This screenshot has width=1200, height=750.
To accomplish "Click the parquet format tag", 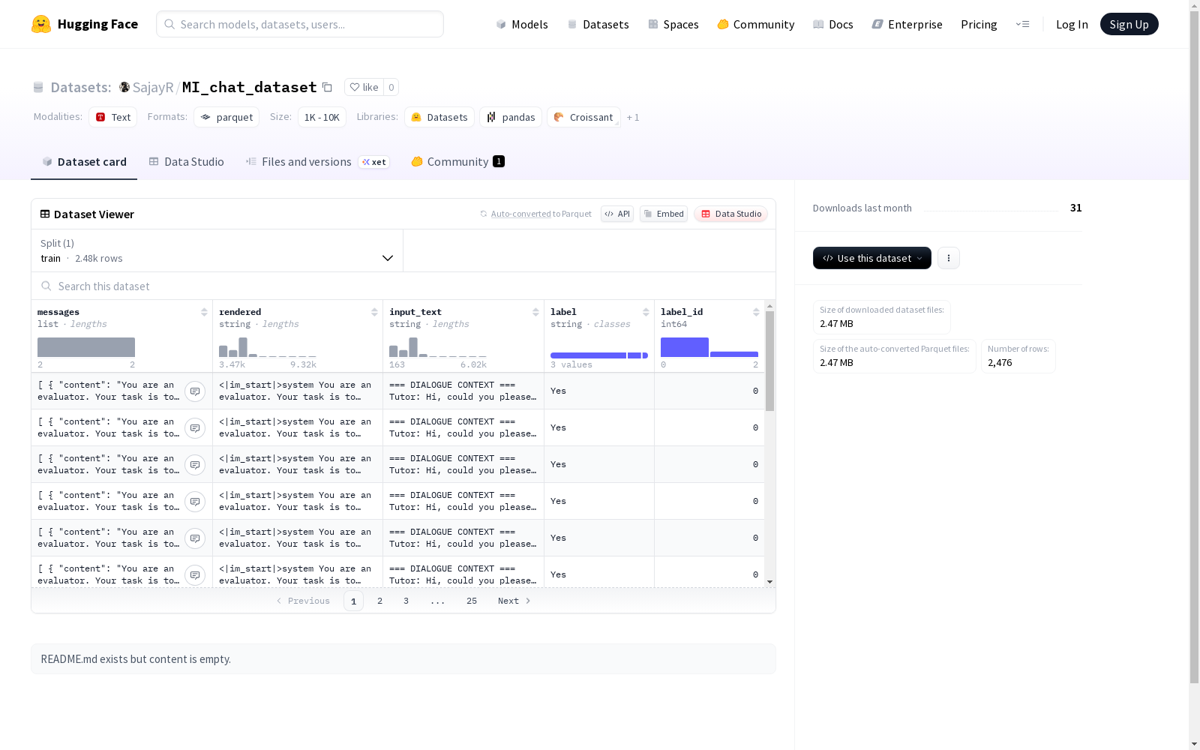I will pos(226,117).
